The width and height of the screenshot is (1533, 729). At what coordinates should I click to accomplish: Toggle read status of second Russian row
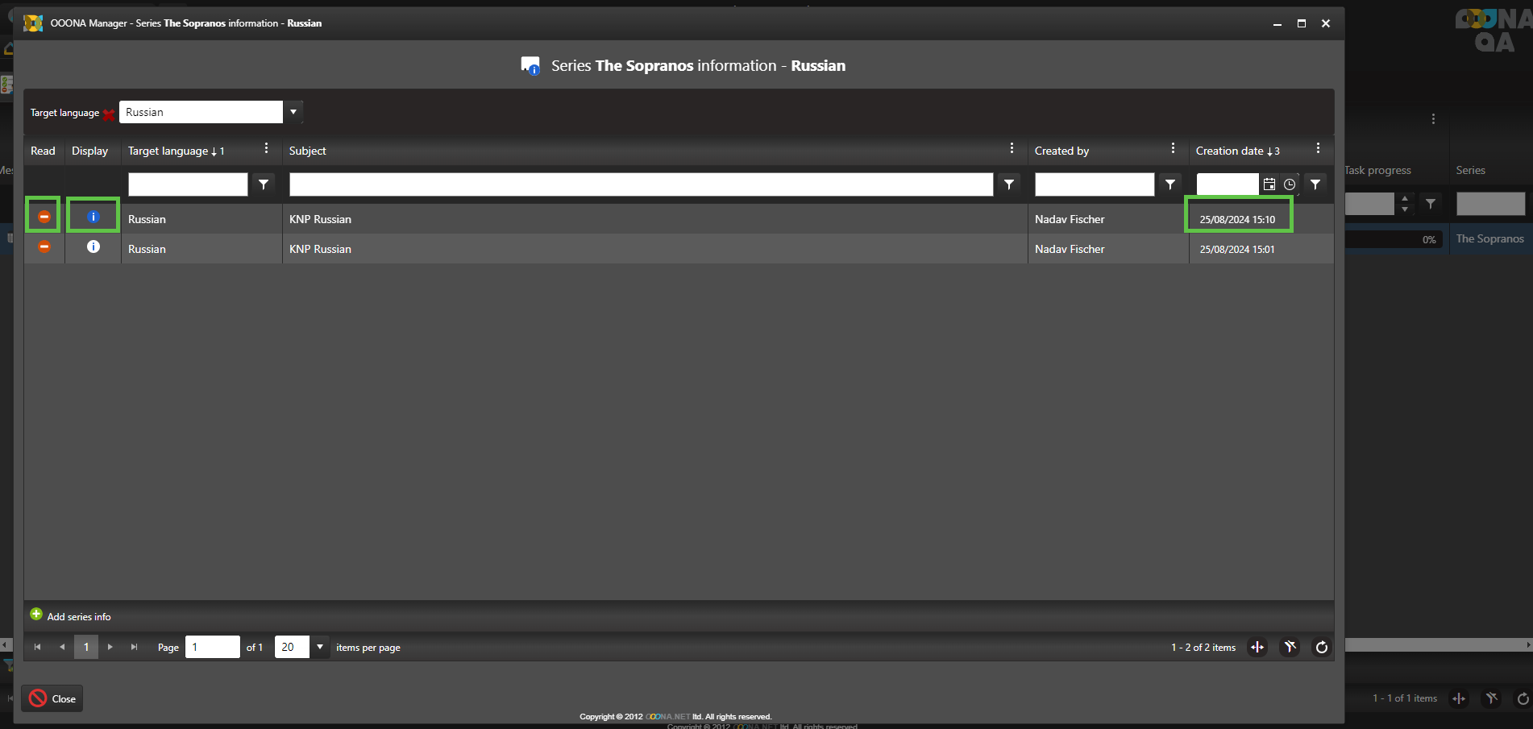point(44,247)
